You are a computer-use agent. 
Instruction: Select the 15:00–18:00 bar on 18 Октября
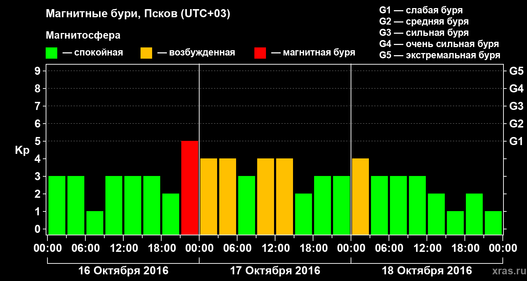pyautogui.click(x=455, y=223)
